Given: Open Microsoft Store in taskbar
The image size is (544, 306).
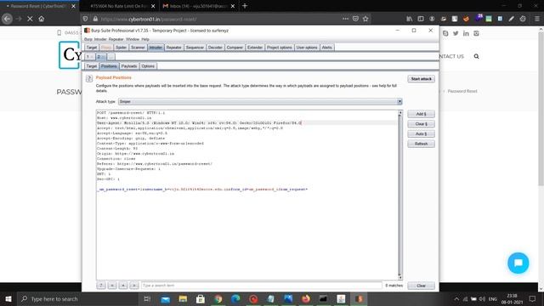Looking at the screenshot, I should pos(201,298).
